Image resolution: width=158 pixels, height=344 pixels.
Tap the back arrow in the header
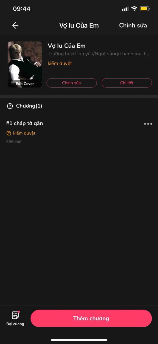15,25
